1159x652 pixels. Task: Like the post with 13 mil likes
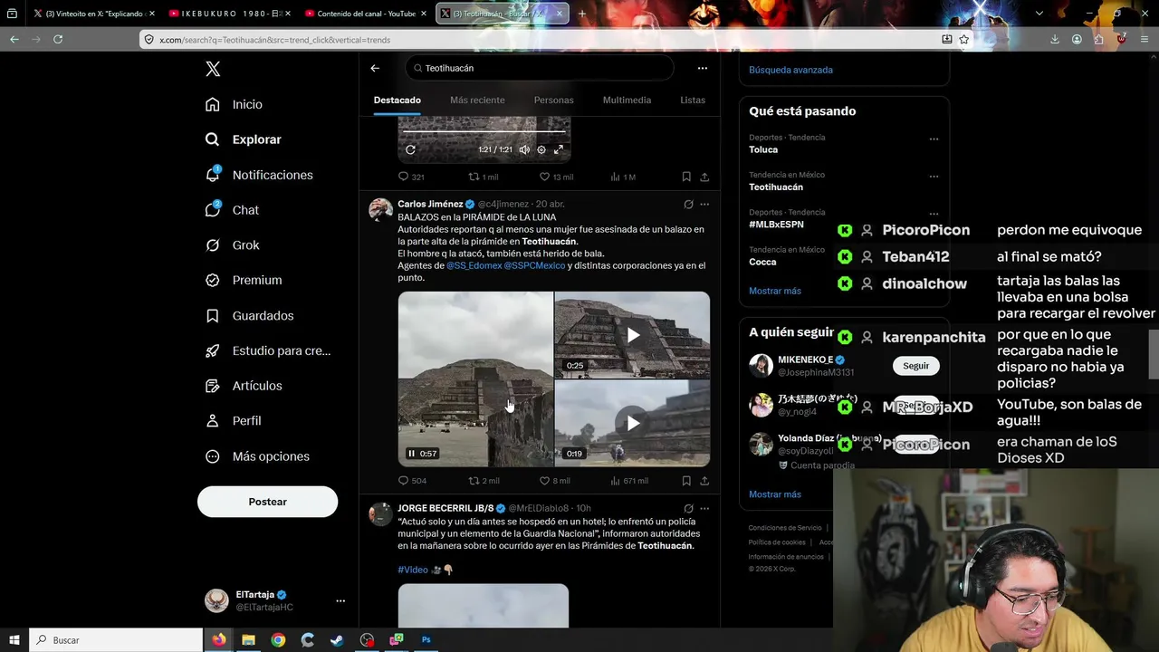[x=556, y=177]
